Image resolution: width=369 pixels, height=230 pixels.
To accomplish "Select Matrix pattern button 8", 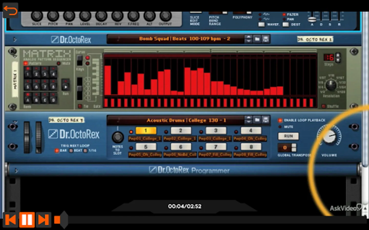I will pyautogui.click(x=53, y=85).
